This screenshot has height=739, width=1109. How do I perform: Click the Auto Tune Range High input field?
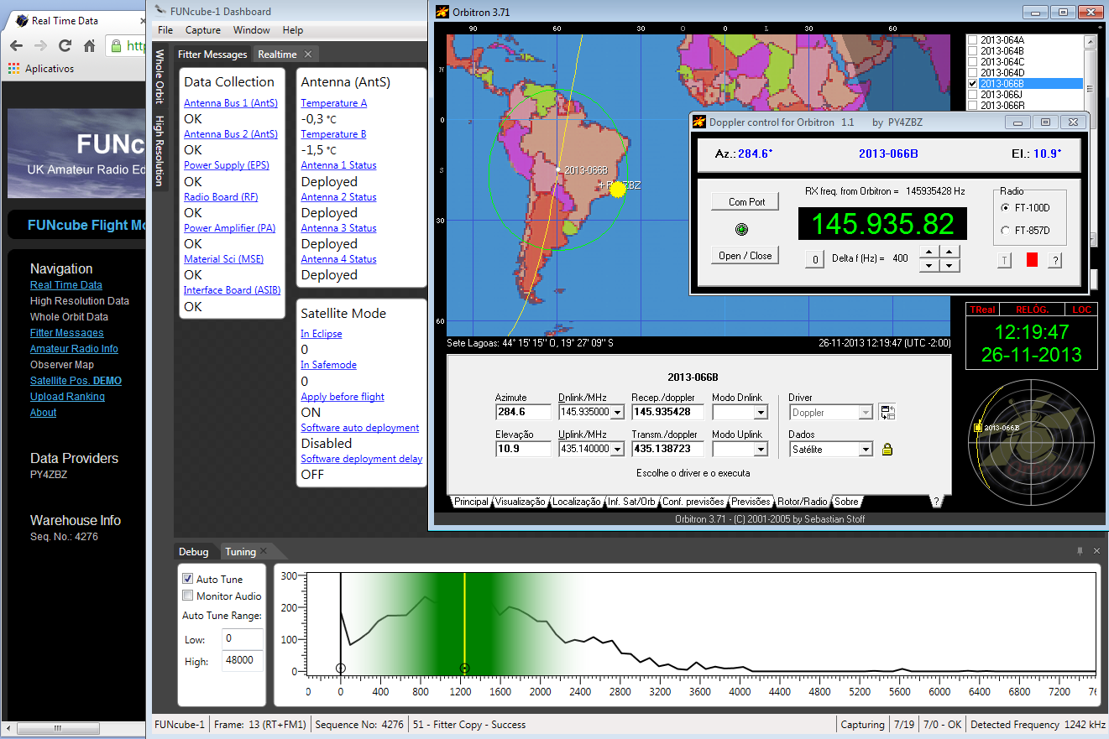tap(243, 661)
